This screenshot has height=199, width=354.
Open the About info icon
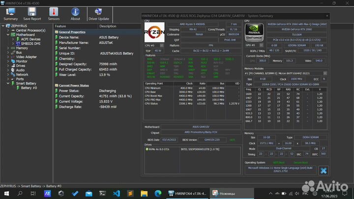click(75, 14)
